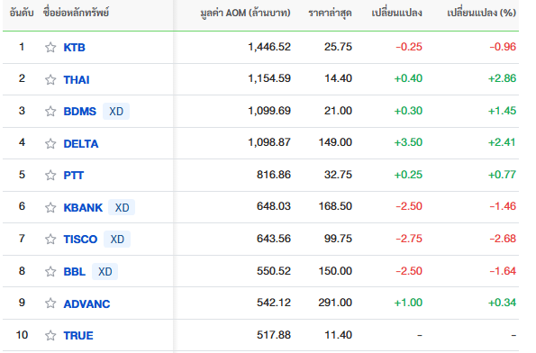Click the star icon beside TISCO

50,239
